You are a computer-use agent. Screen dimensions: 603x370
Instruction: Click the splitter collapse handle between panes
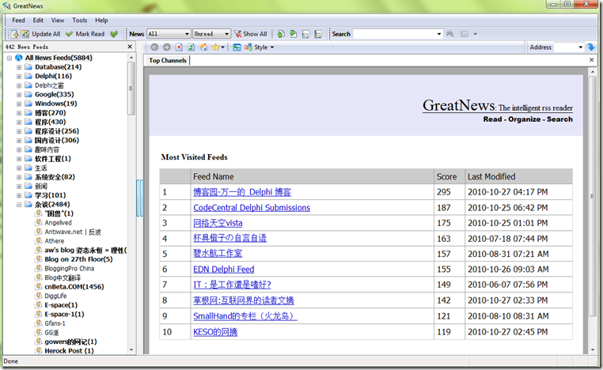point(139,198)
